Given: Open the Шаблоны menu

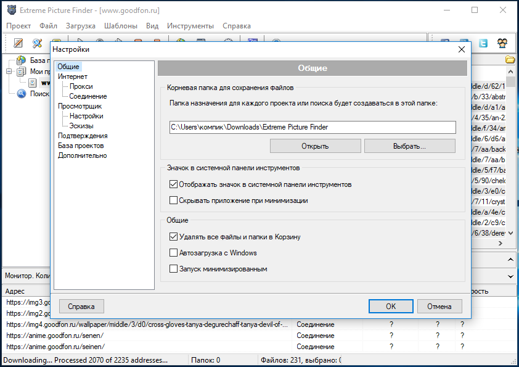Looking at the screenshot, I should click(x=121, y=26).
